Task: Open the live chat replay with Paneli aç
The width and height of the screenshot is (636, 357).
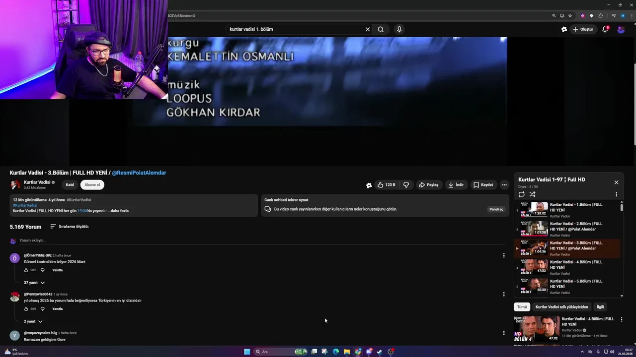Action: (496, 209)
